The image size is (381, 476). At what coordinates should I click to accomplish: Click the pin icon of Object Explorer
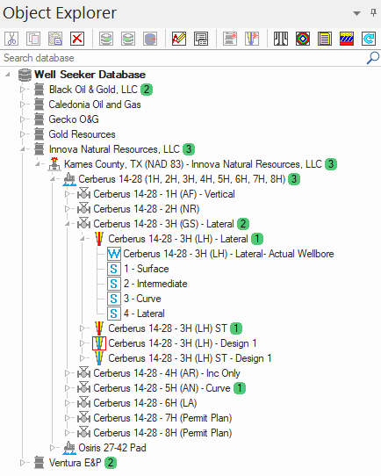click(373, 13)
